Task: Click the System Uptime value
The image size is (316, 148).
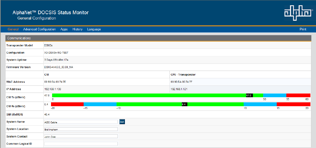Action: pos(56,60)
